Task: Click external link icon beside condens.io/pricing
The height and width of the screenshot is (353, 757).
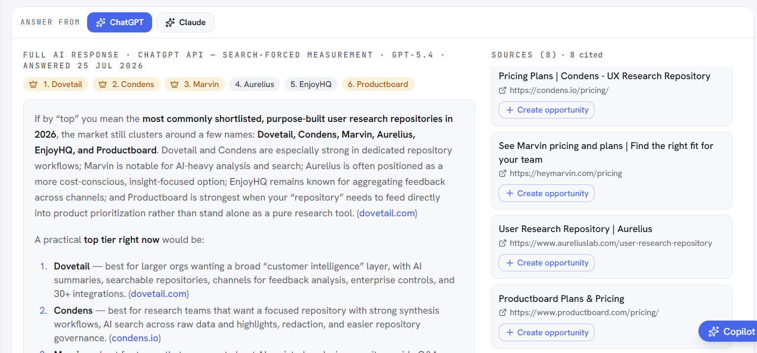Action: [x=503, y=90]
